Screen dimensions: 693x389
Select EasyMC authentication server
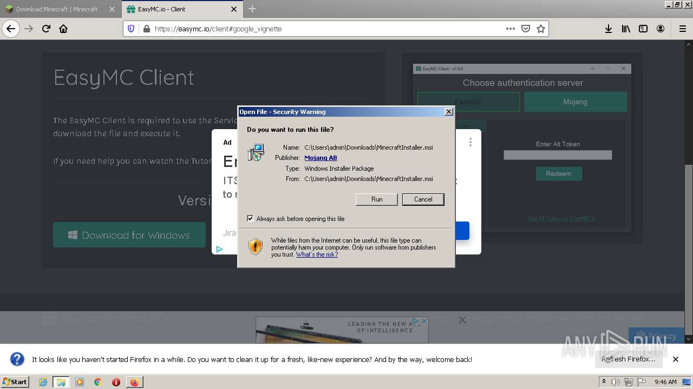pos(468,102)
